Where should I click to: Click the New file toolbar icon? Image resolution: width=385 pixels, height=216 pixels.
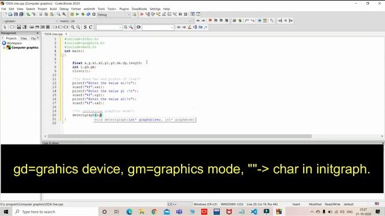5,14
